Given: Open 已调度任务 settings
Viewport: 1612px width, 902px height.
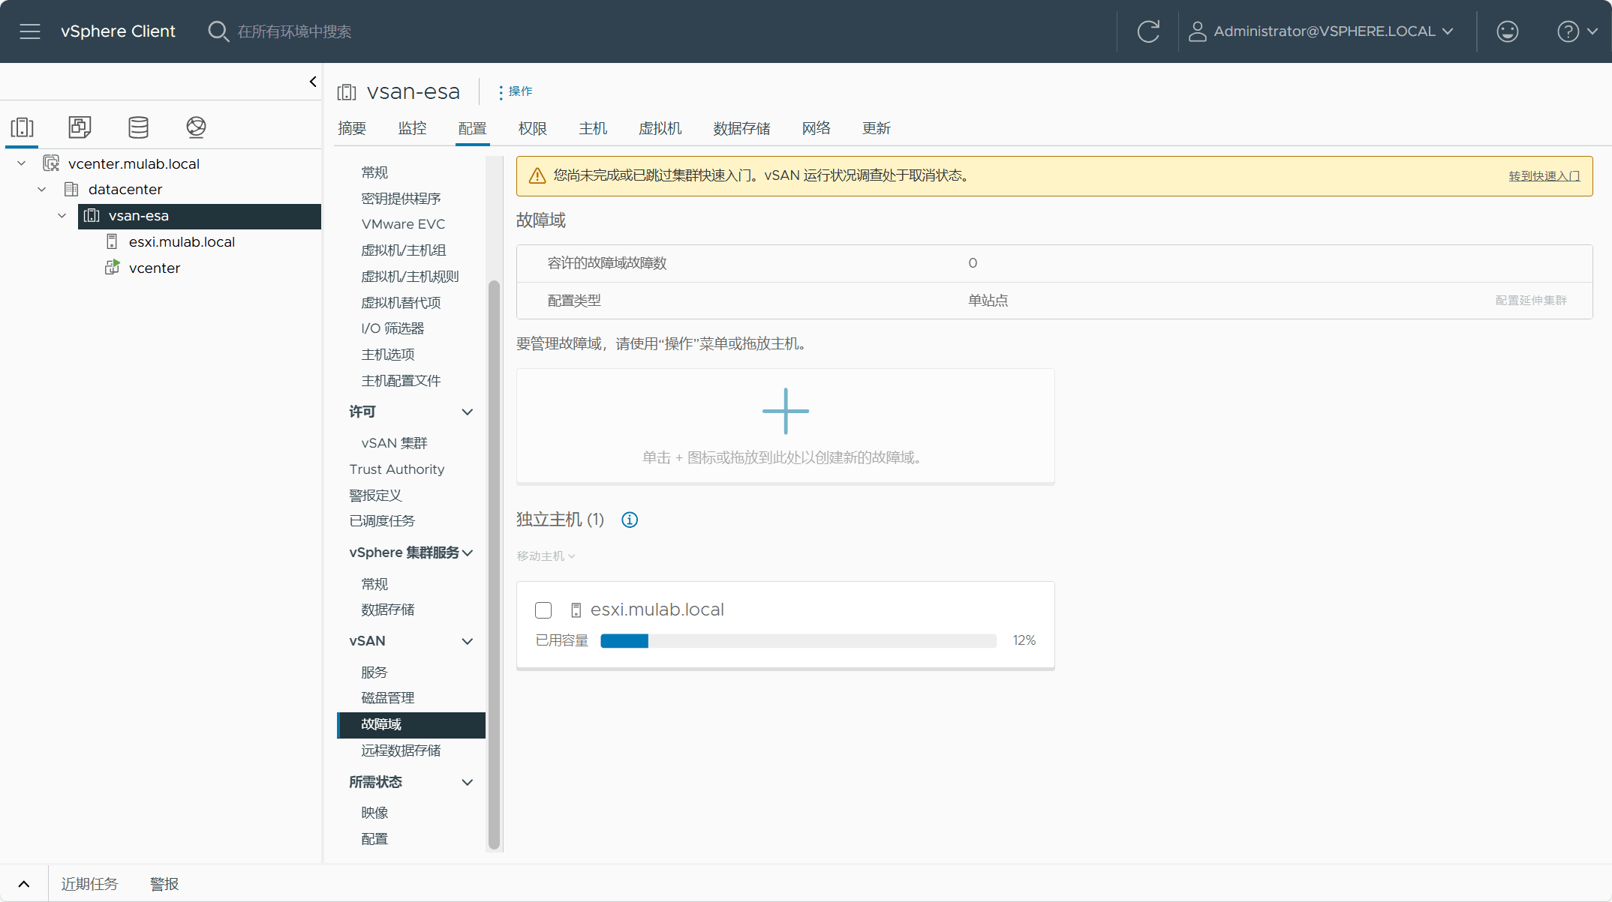Looking at the screenshot, I should (x=382, y=521).
